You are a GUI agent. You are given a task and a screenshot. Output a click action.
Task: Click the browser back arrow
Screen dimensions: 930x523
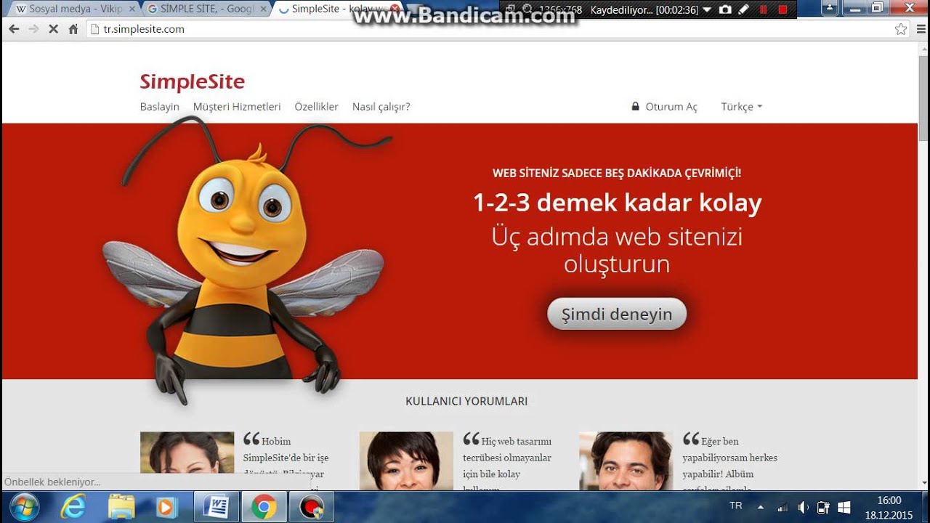(x=14, y=29)
